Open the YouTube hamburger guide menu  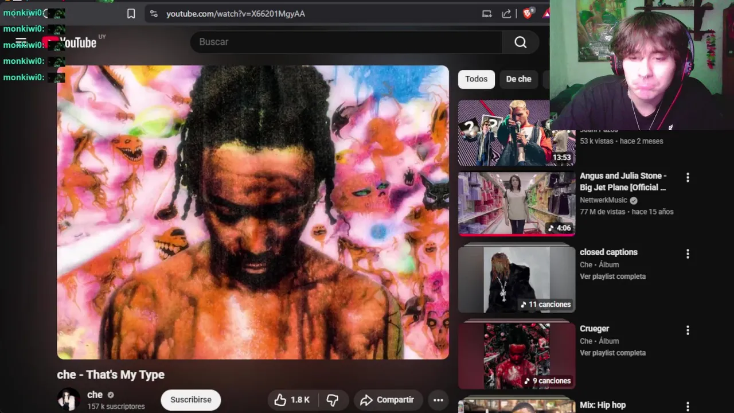(21, 42)
